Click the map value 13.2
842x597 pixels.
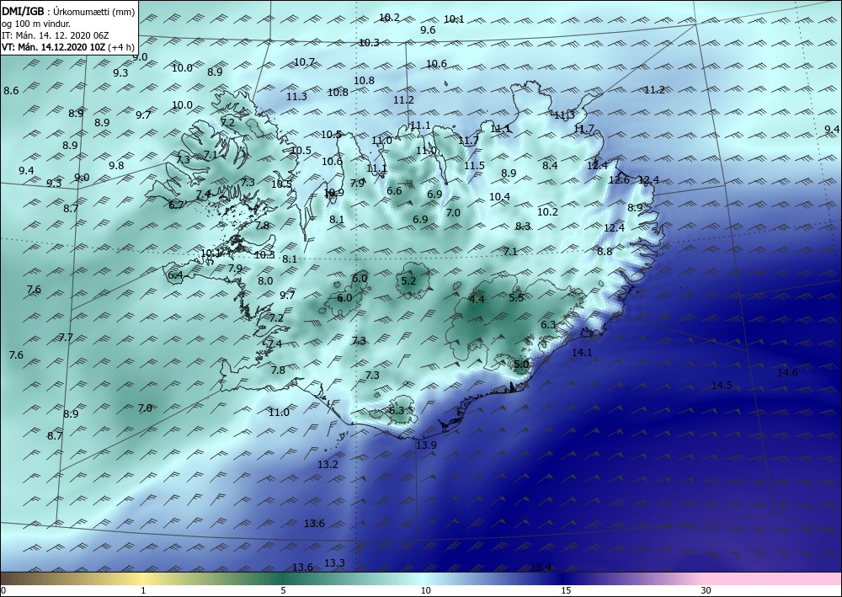(328, 465)
